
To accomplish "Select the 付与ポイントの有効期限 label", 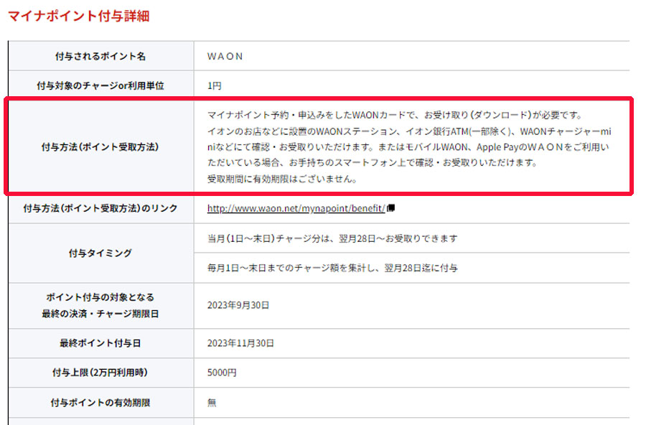I will pyautogui.click(x=100, y=402).
